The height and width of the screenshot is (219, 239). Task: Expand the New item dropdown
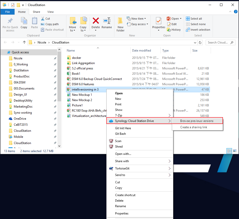point(145,19)
